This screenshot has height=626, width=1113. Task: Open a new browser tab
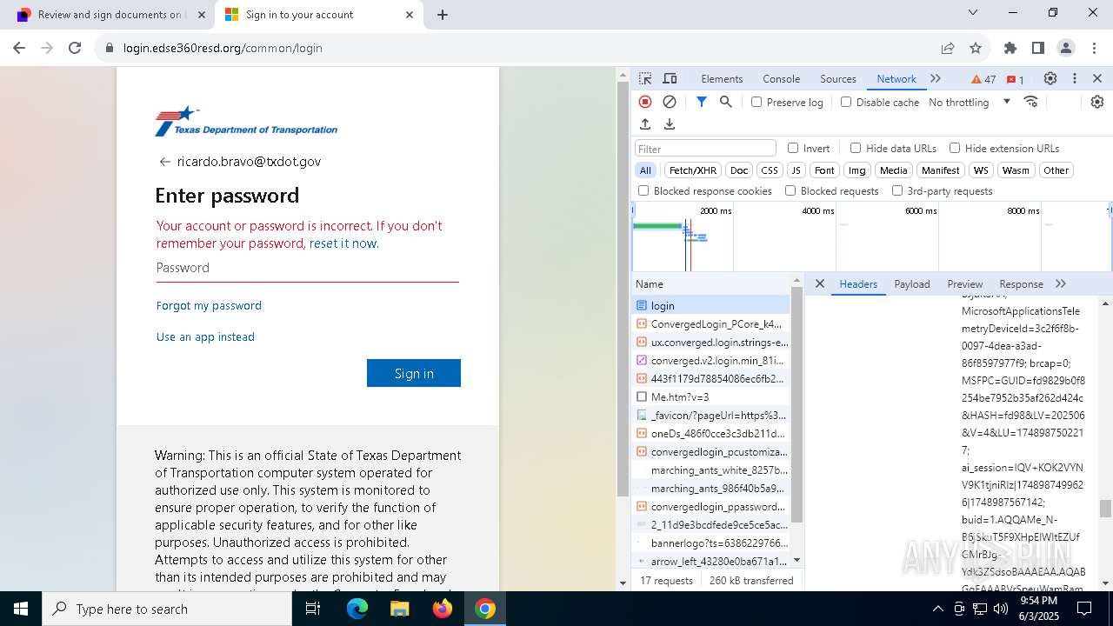[x=443, y=15]
